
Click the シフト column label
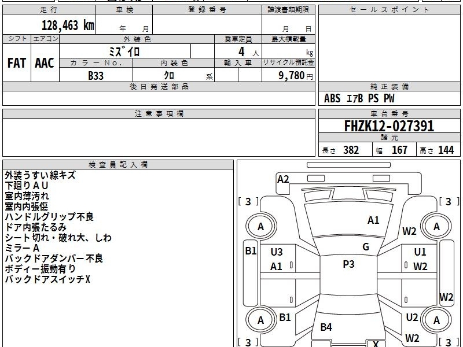coord(17,39)
